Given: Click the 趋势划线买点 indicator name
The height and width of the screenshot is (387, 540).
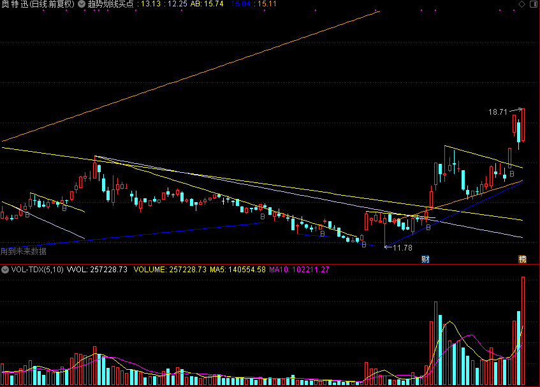Looking at the screenshot, I should pos(110,4).
